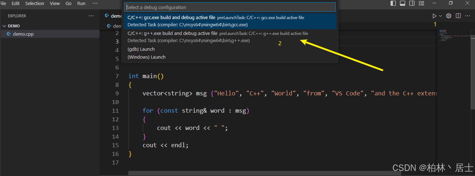The height and width of the screenshot is (176, 475).
Task: Select demo.cpp in the Explorer tree
Action: (50, 34)
